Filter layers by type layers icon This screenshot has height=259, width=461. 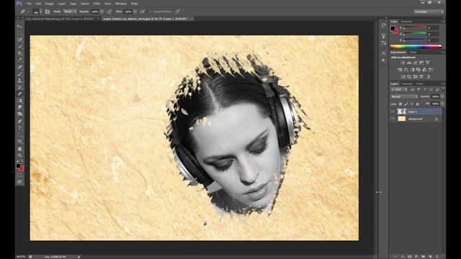(x=425, y=89)
